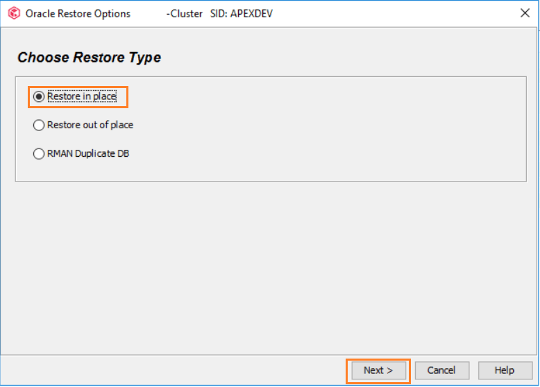Screen dimensions: 540x387
Task: Open Help for restore options
Action: (x=505, y=370)
